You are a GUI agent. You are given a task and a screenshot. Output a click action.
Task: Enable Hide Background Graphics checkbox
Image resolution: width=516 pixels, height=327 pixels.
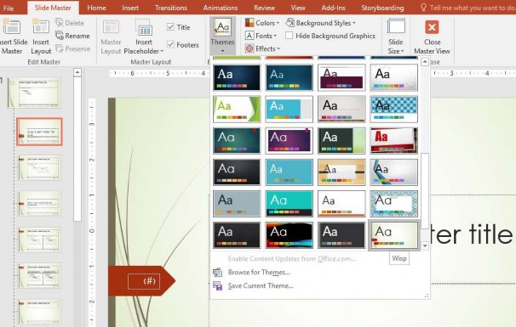point(289,36)
